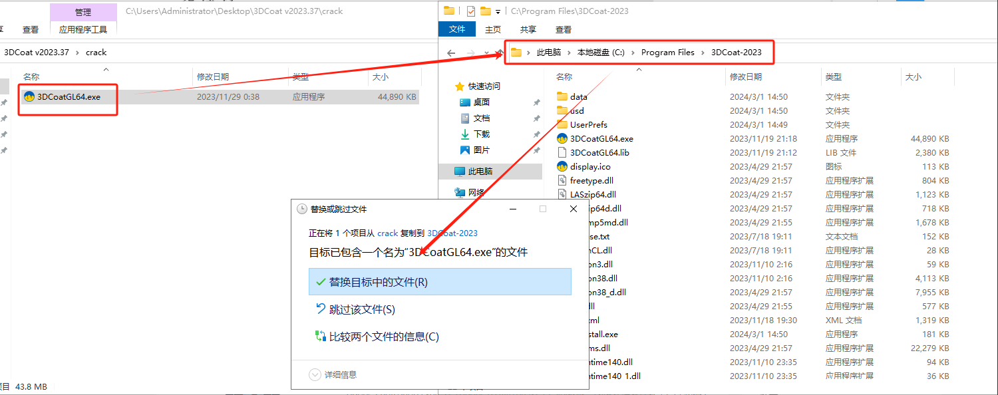
Task: Click the crack source link in dialog
Action: pos(387,233)
